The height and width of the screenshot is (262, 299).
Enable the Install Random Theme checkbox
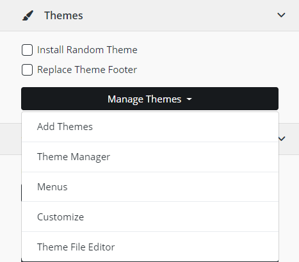coord(27,50)
